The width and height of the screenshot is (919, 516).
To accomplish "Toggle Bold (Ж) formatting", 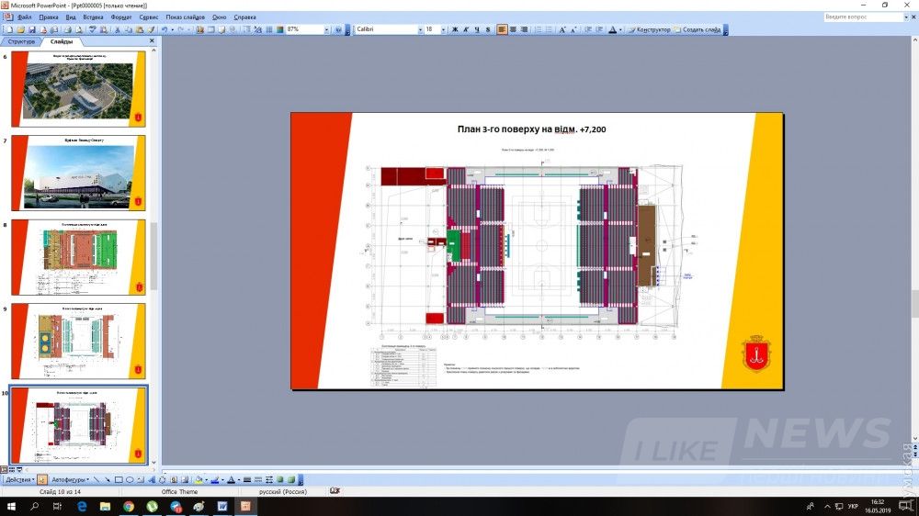I will 455,29.
